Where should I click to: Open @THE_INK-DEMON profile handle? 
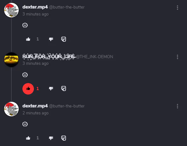(x=95, y=57)
